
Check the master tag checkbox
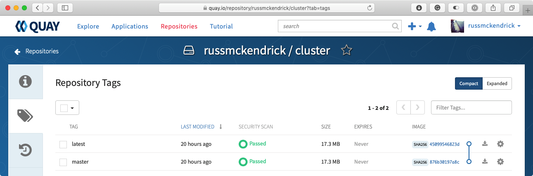63,162
